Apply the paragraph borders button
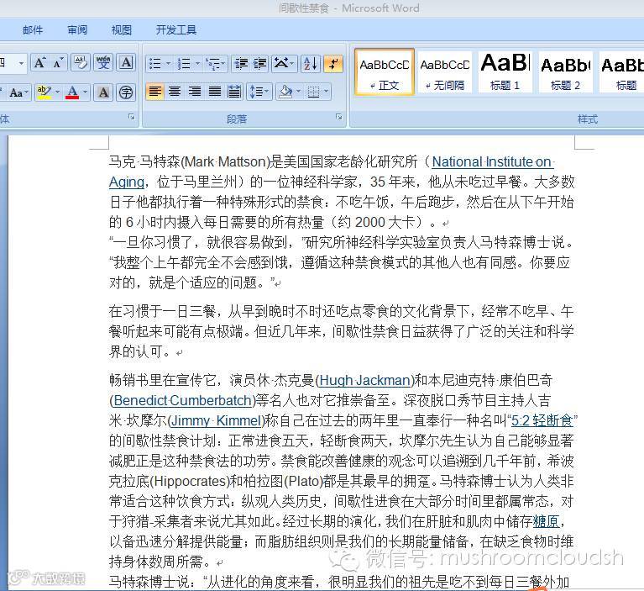644x591 pixels. point(314,92)
